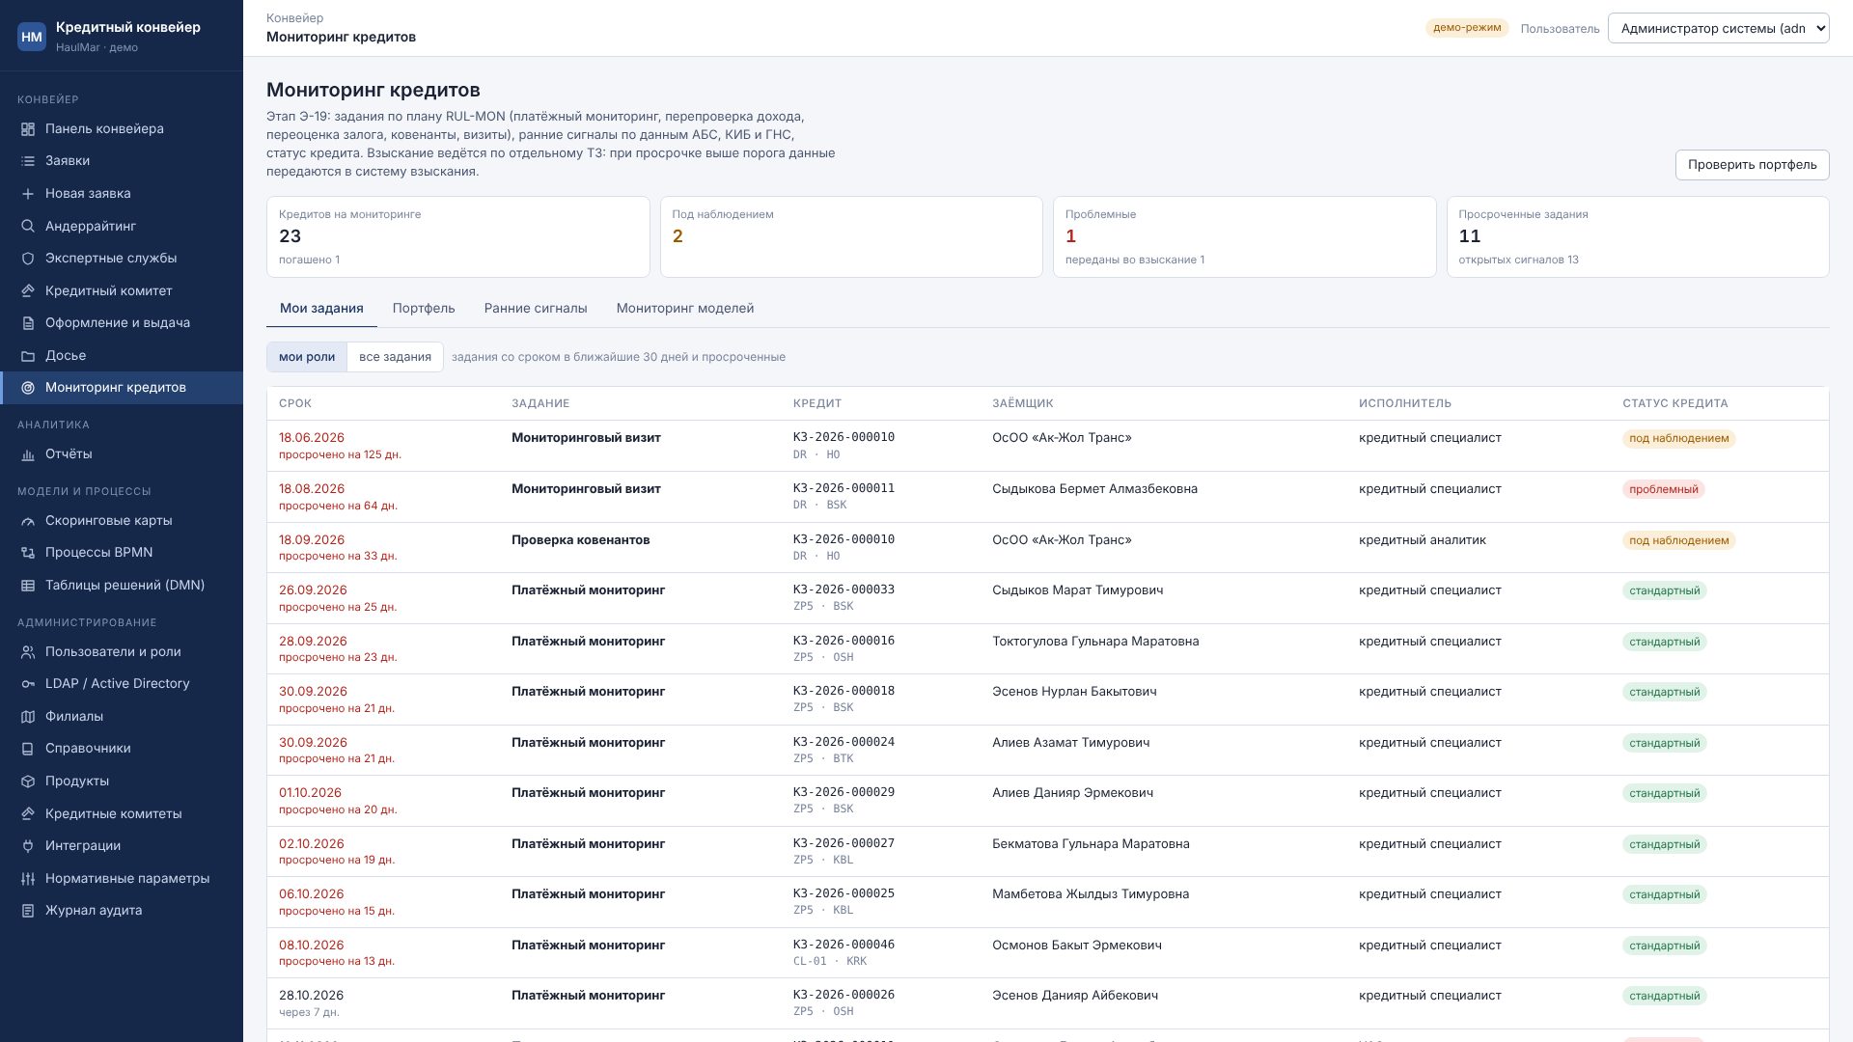1853x1042 pixels.
Task: Select the 'мои роли' filter toggle
Action: click(307, 357)
